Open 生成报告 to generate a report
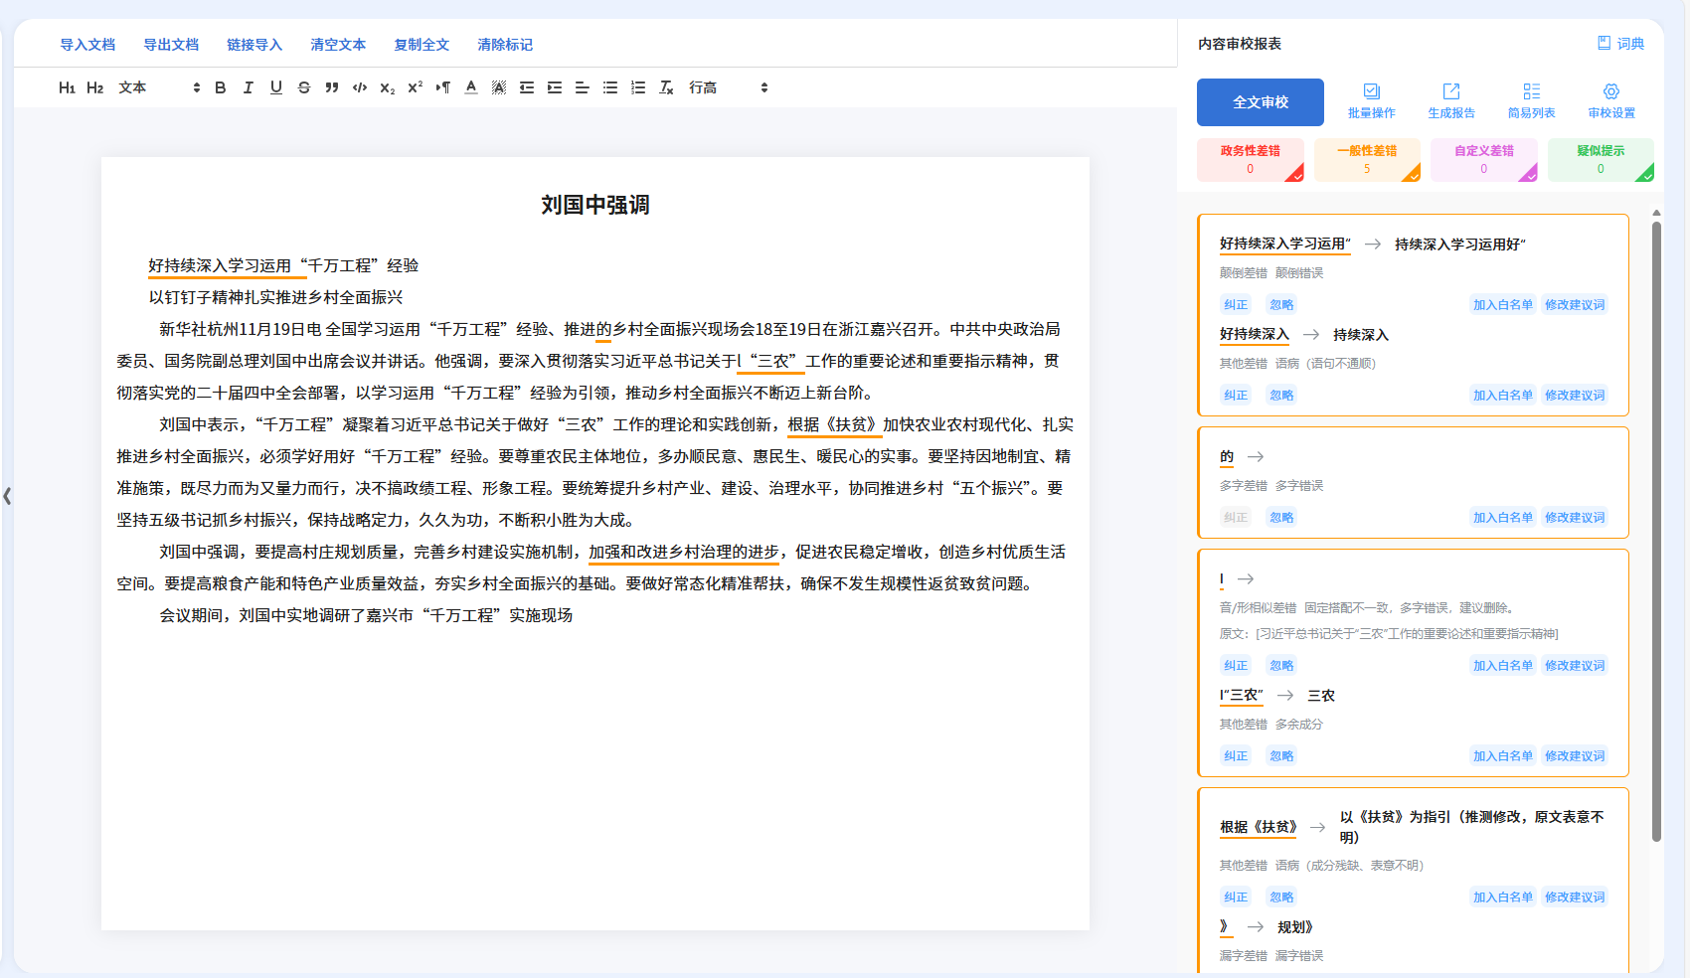 click(x=1451, y=100)
